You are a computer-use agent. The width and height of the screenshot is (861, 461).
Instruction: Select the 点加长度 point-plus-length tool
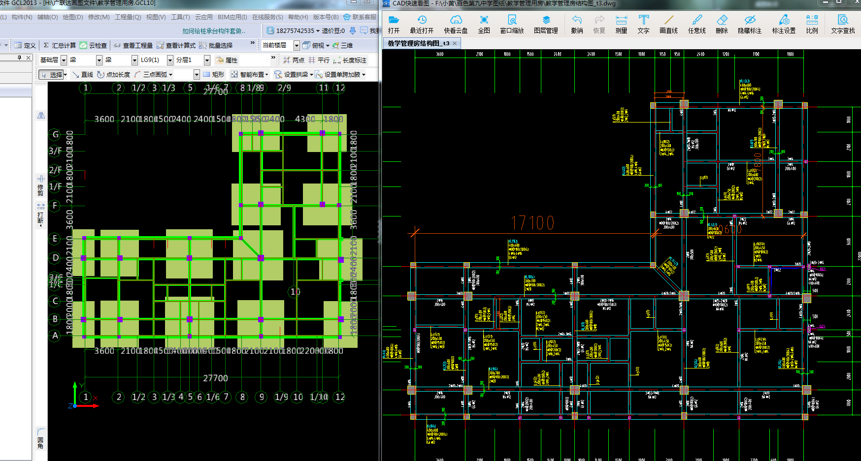[114, 75]
